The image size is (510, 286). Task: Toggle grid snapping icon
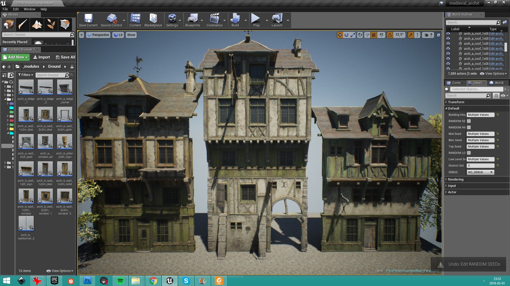pos(373,35)
